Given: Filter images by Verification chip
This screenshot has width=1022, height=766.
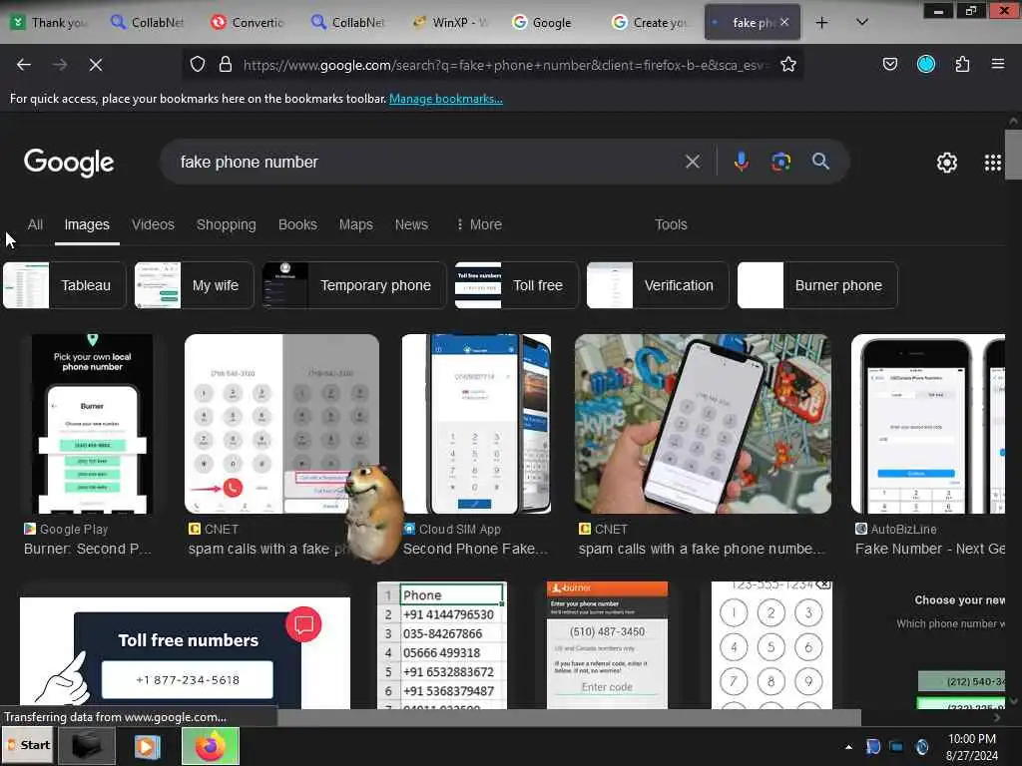Looking at the screenshot, I should (657, 285).
